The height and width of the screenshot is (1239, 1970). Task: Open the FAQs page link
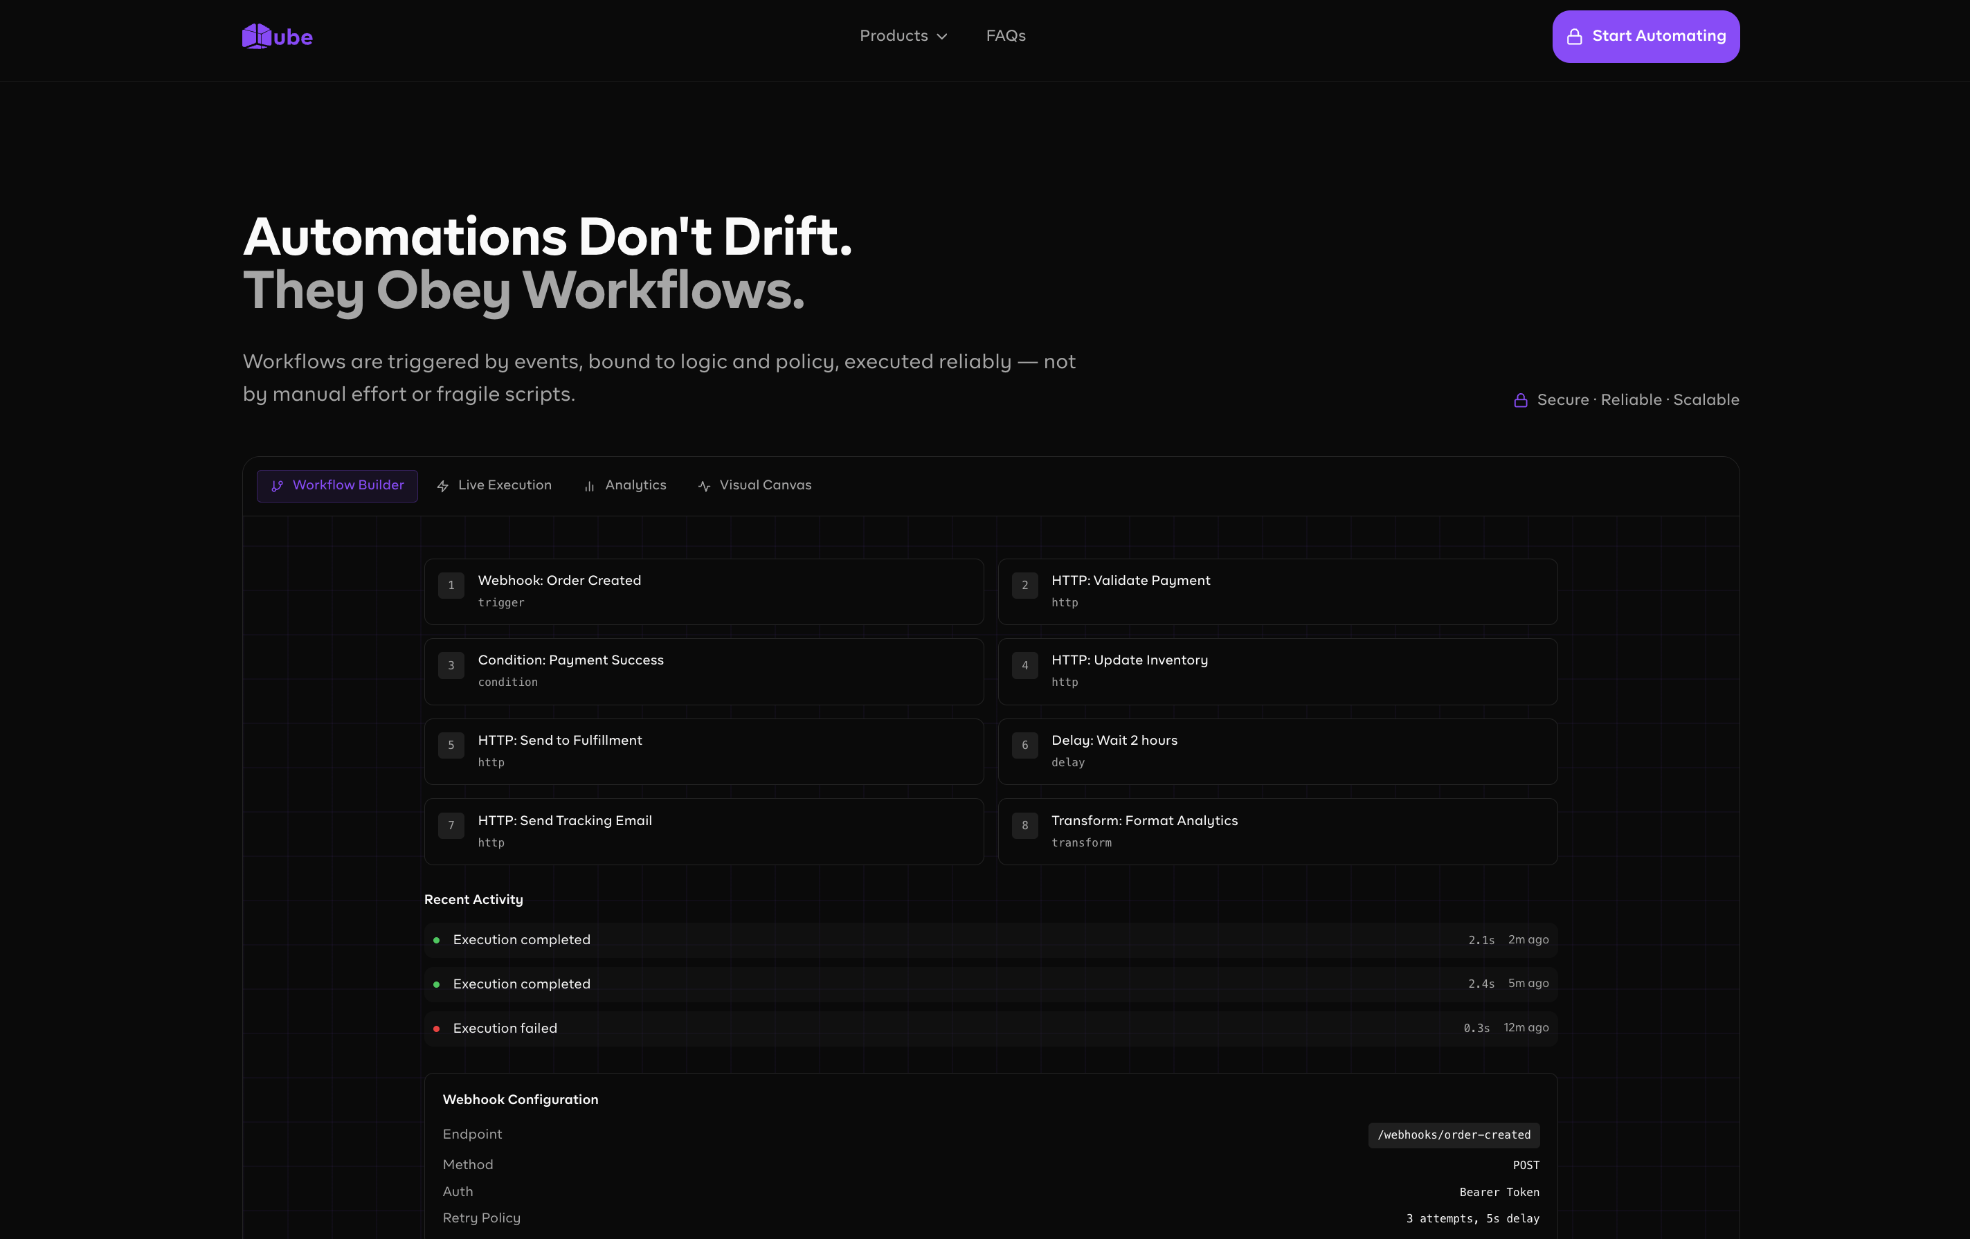click(1006, 36)
